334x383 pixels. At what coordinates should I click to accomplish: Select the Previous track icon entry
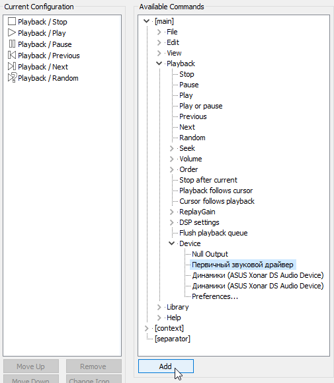(12, 55)
